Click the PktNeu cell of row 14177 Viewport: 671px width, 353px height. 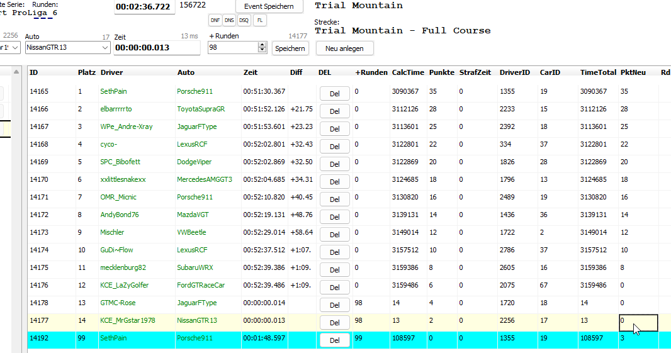(638, 321)
